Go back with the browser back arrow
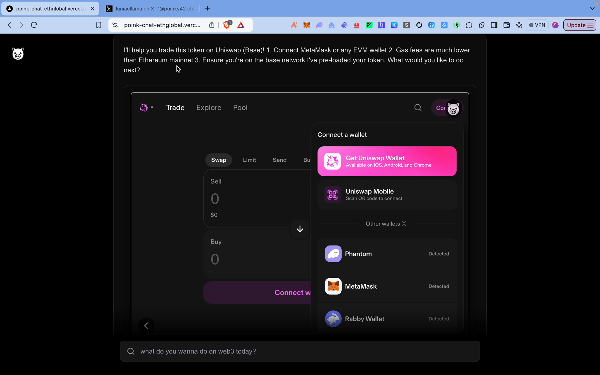 coord(9,25)
